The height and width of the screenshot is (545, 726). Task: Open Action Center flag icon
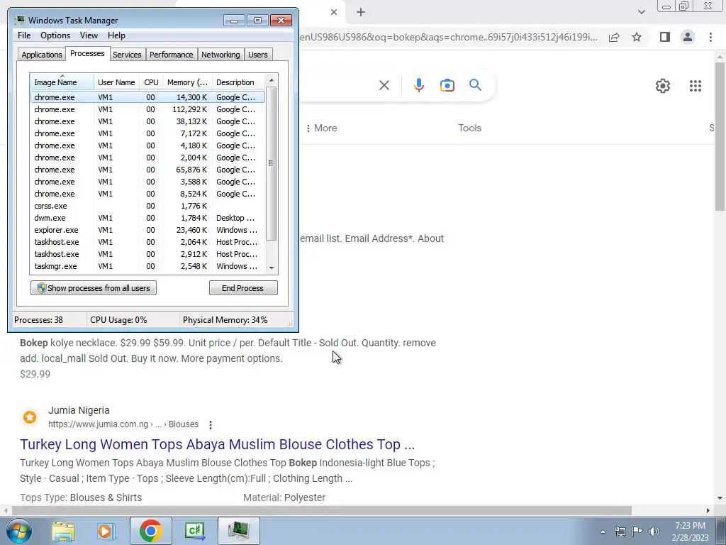(x=637, y=532)
